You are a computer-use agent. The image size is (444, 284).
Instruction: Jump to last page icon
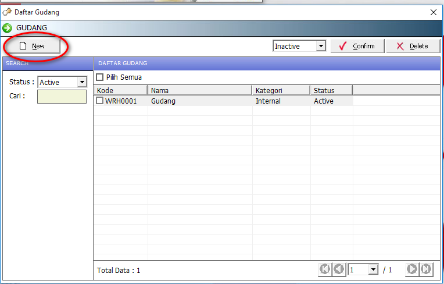coord(426,269)
